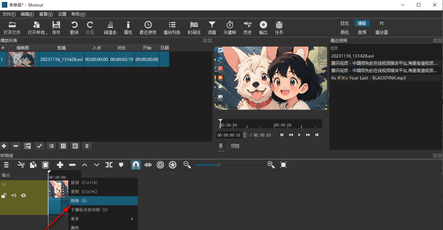Toggle the V1 track lock

tap(4, 196)
